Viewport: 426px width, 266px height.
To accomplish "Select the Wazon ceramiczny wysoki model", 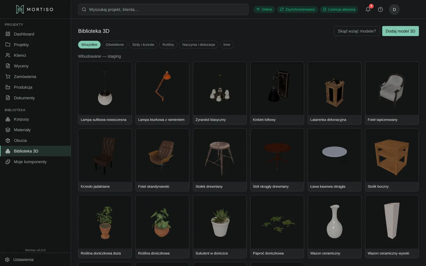I will (x=392, y=227).
